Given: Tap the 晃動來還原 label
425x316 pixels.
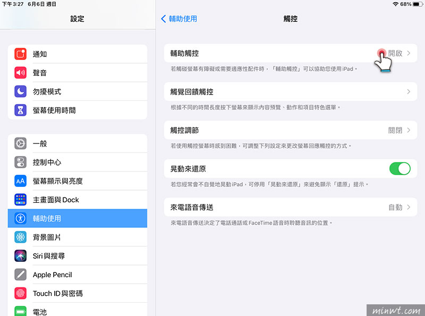Looking at the screenshot, I should click(x=188, y=168).
